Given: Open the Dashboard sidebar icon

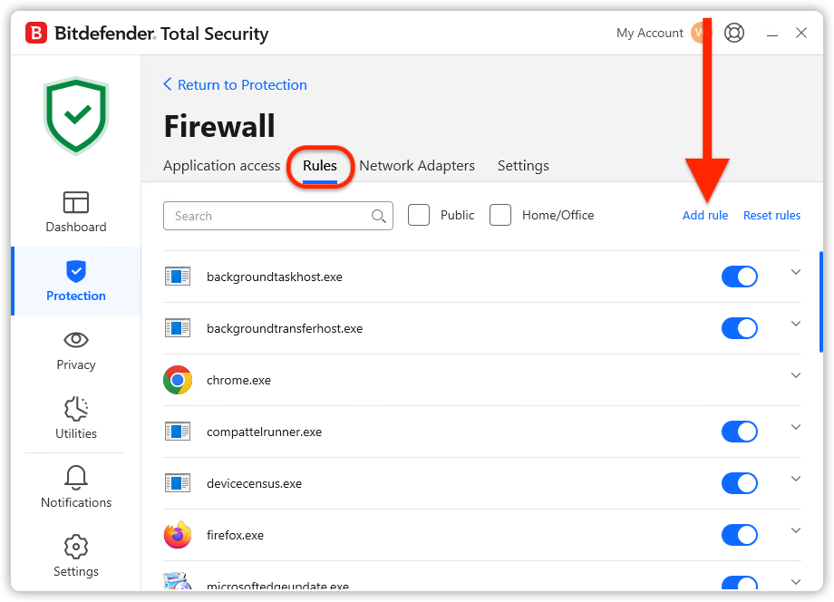Looking at the screenshot, I should click(x=75, y=202).
